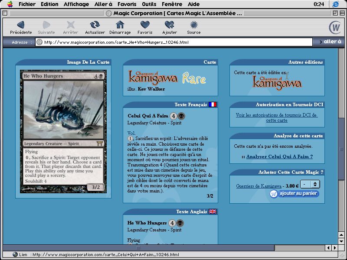
Task: Click the French flag icon
Action: [x=213, y=104]
